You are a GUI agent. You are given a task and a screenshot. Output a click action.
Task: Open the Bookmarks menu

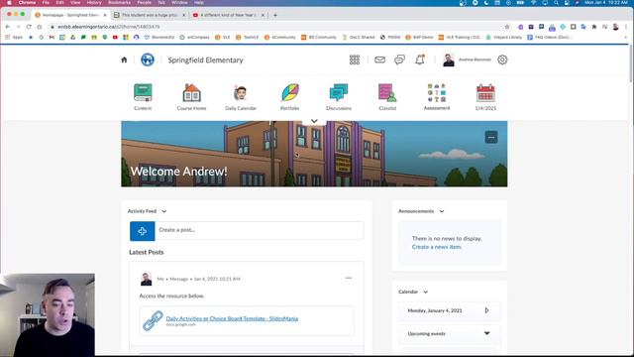click(x=119, y=2)
